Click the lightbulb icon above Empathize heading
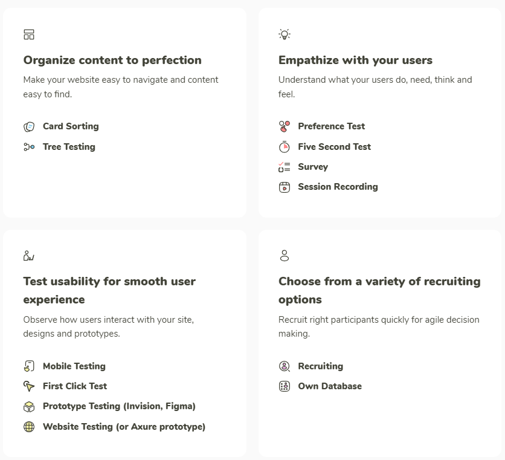505x460 pixels. [284, 34]
